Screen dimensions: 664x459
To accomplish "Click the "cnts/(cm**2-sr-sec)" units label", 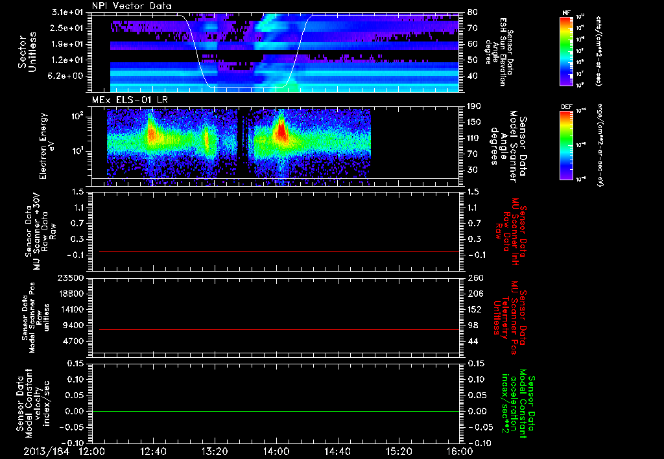I will 599,51.
